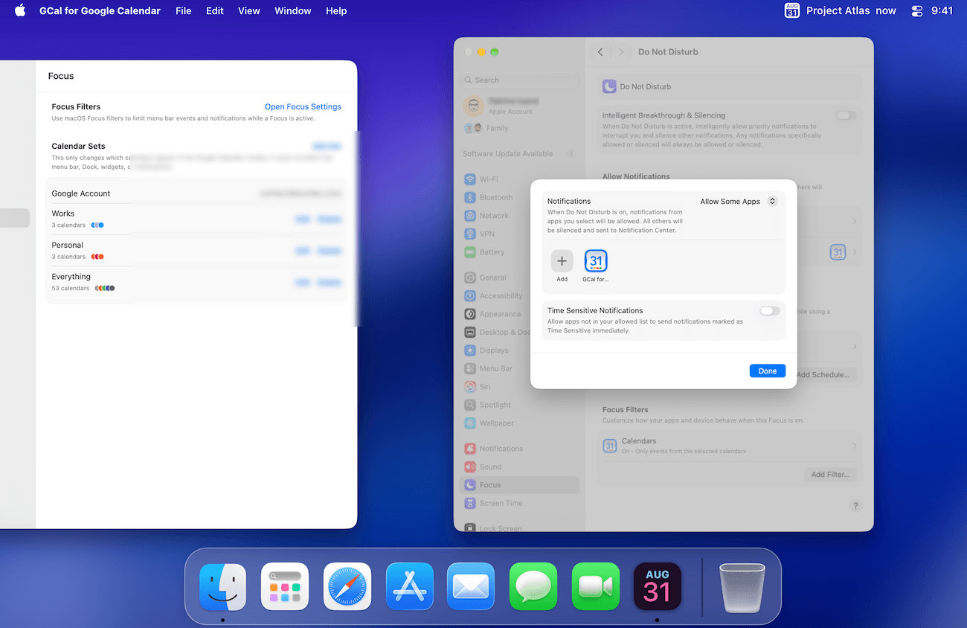Open the help question mark button
The image size is (967, 628).
855,506
